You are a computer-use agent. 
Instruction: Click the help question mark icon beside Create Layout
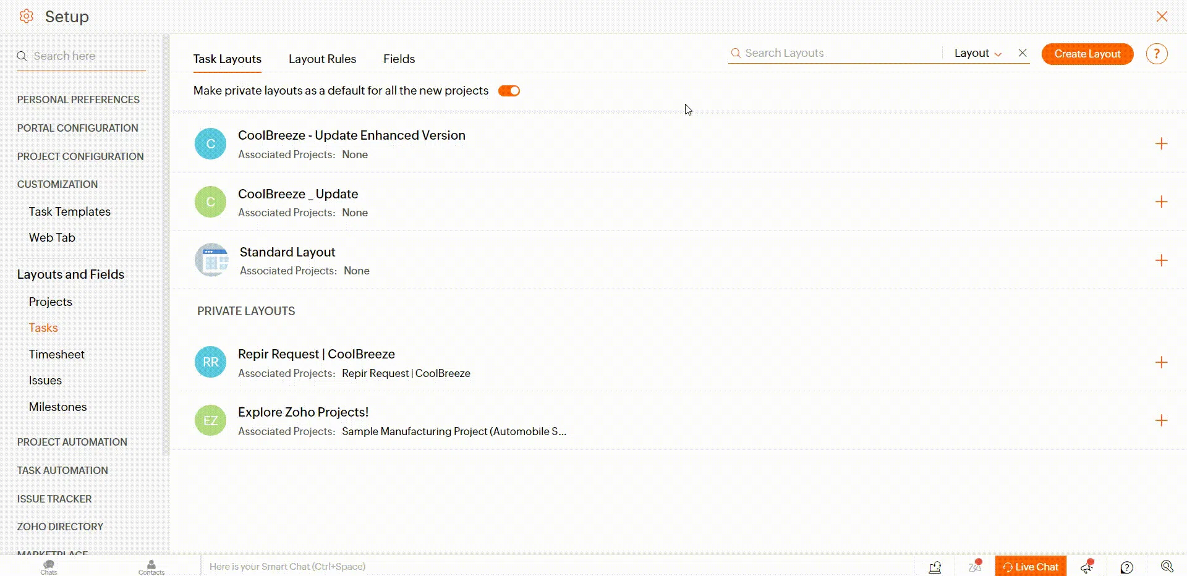1156,54
